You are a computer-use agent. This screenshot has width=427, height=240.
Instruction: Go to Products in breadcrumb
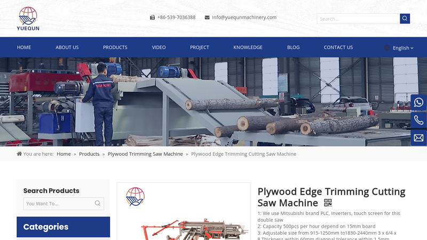pos(89,154)
